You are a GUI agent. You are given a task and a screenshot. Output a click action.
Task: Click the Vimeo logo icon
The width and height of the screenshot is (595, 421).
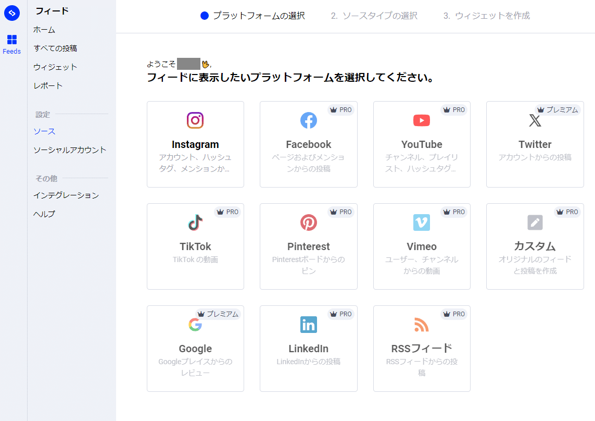point(422,222)
